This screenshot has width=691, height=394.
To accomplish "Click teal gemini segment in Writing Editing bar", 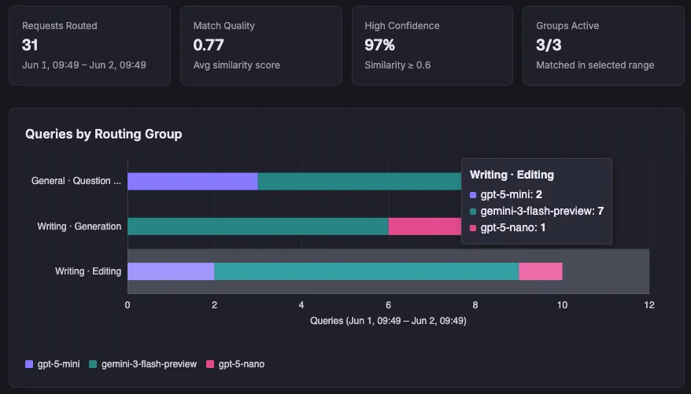I will click(367, 271).
